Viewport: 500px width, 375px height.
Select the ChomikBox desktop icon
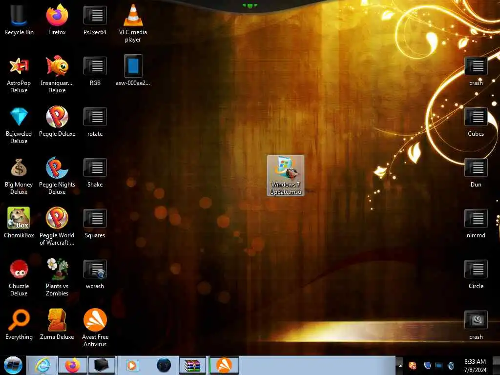tap(19, 223)
